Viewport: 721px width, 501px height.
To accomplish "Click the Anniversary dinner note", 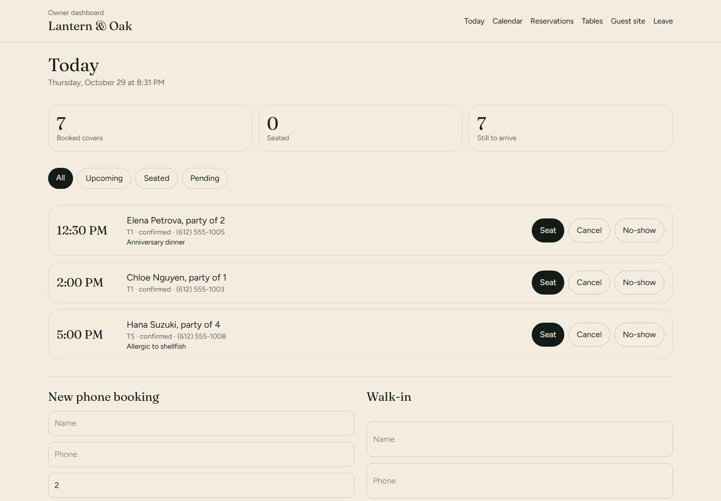I will point(156,242).
